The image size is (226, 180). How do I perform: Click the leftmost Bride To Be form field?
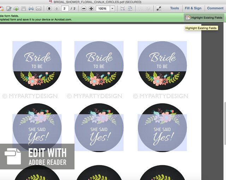[x=37, y=56]
